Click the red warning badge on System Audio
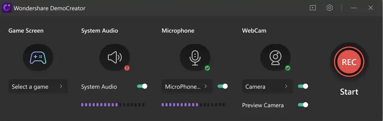Screen dimensions: 383x121 click(127, 68)
